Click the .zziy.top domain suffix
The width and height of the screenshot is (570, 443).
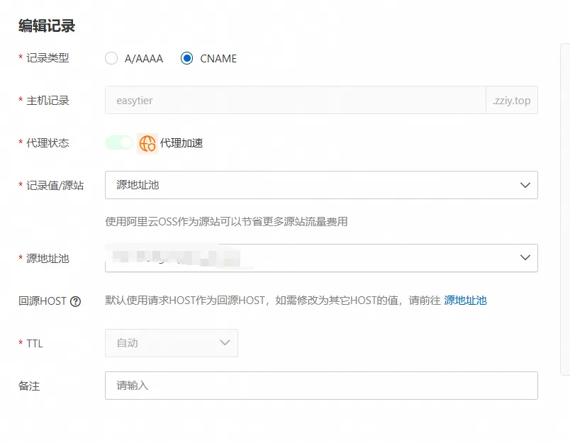point(511,101)
